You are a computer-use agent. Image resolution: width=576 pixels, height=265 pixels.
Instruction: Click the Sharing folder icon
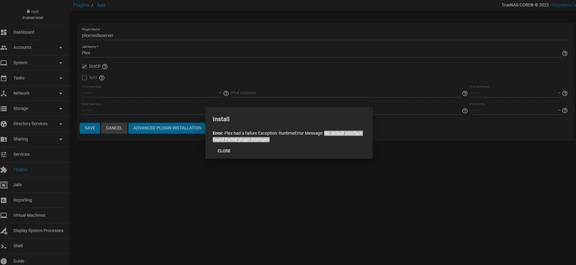(x=4, y=139)
